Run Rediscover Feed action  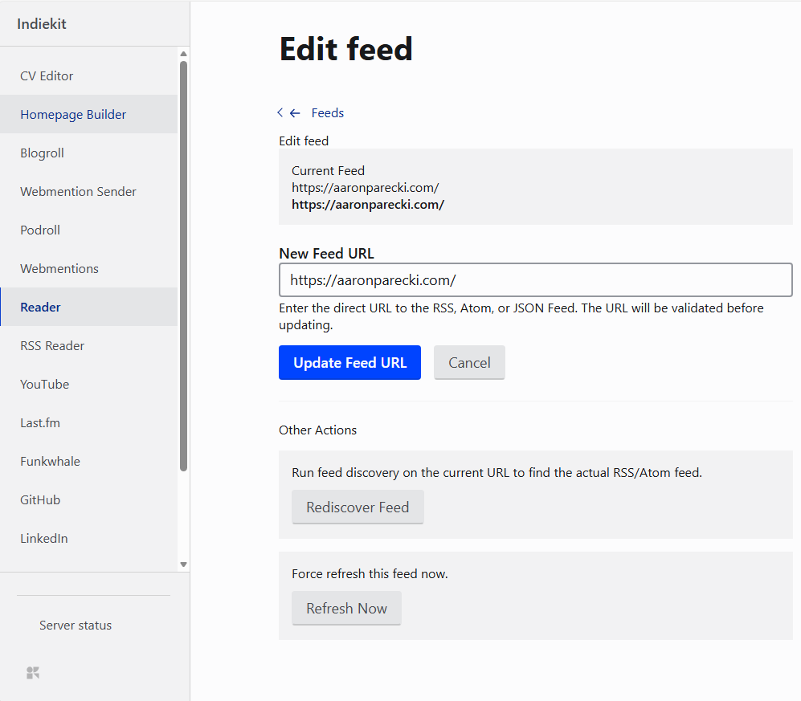[358, 507]
